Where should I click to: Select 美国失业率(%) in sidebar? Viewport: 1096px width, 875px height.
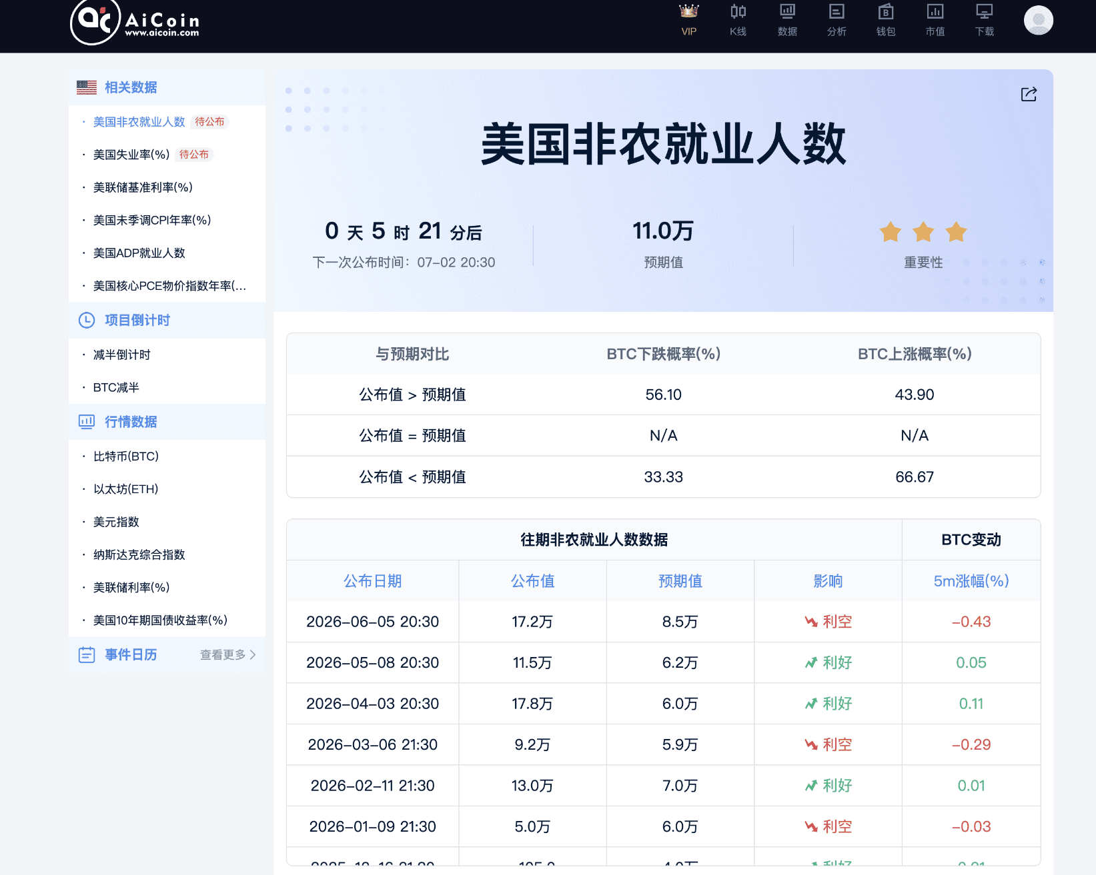[131, 155]
